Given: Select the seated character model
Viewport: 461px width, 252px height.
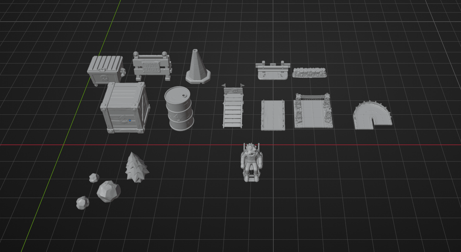Looking at the screenshot, I should click(x=251, y=162).
